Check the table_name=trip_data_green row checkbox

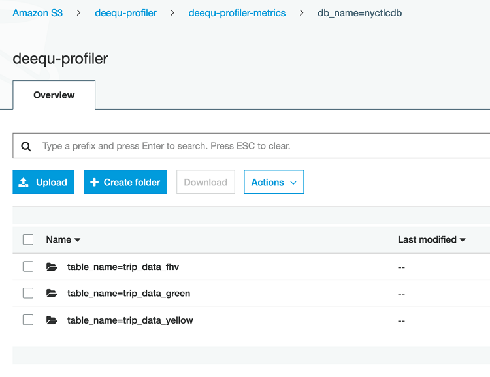(x=28, y=294)
